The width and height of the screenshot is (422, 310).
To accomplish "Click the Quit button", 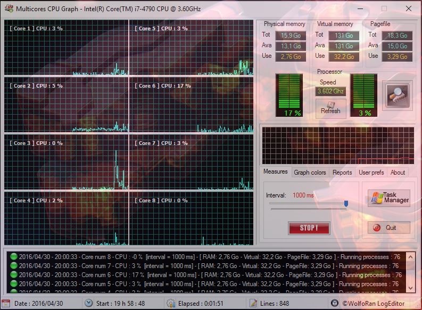I will 389,228.
